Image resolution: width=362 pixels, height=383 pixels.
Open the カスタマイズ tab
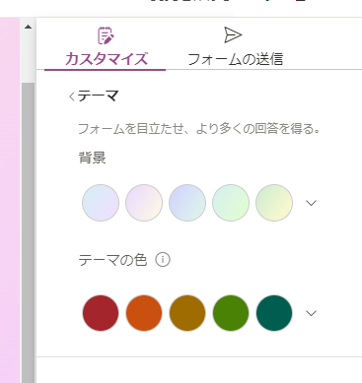click(x=106, y=47)
